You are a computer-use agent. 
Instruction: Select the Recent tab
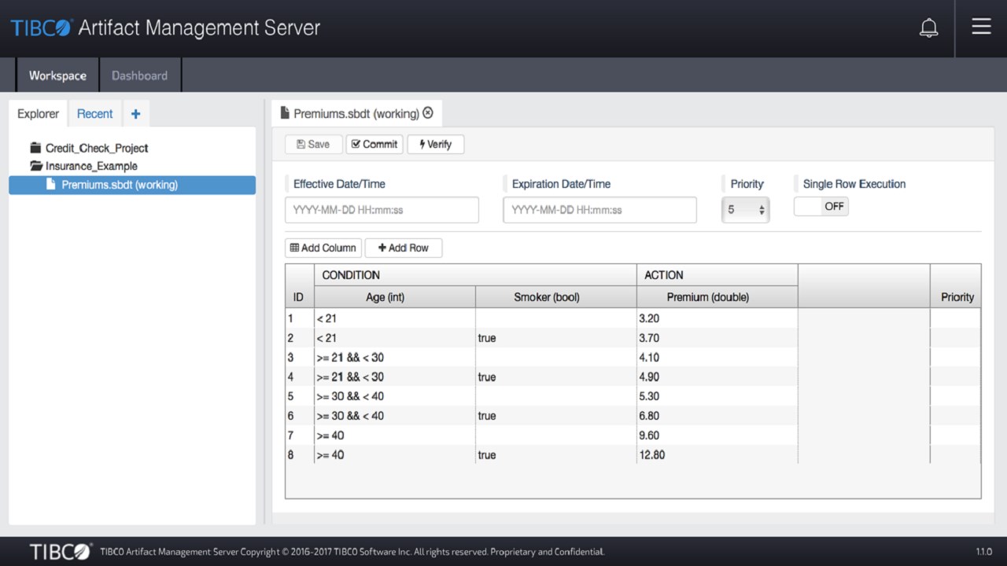pos(94,114)
